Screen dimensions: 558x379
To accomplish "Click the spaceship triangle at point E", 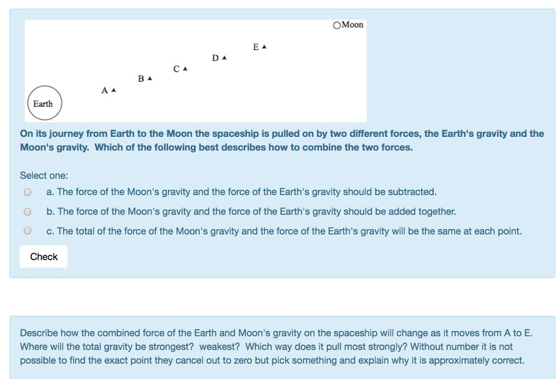I will [x=264, y=47].
